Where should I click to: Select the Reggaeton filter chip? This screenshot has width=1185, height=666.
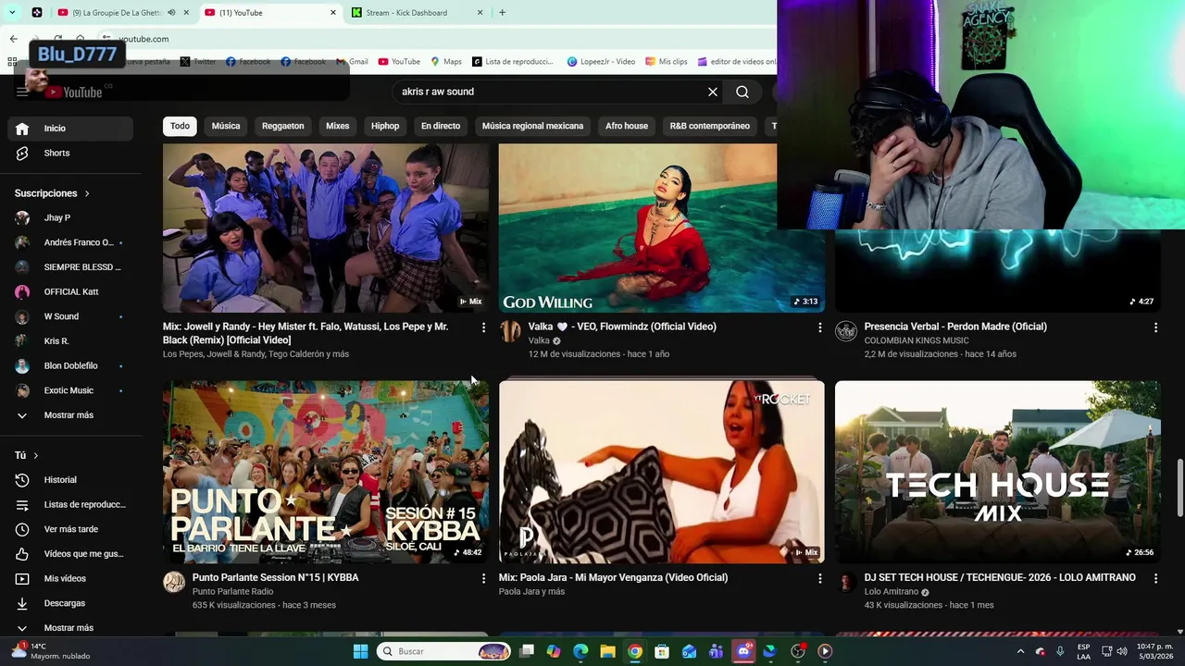(282, 126)
